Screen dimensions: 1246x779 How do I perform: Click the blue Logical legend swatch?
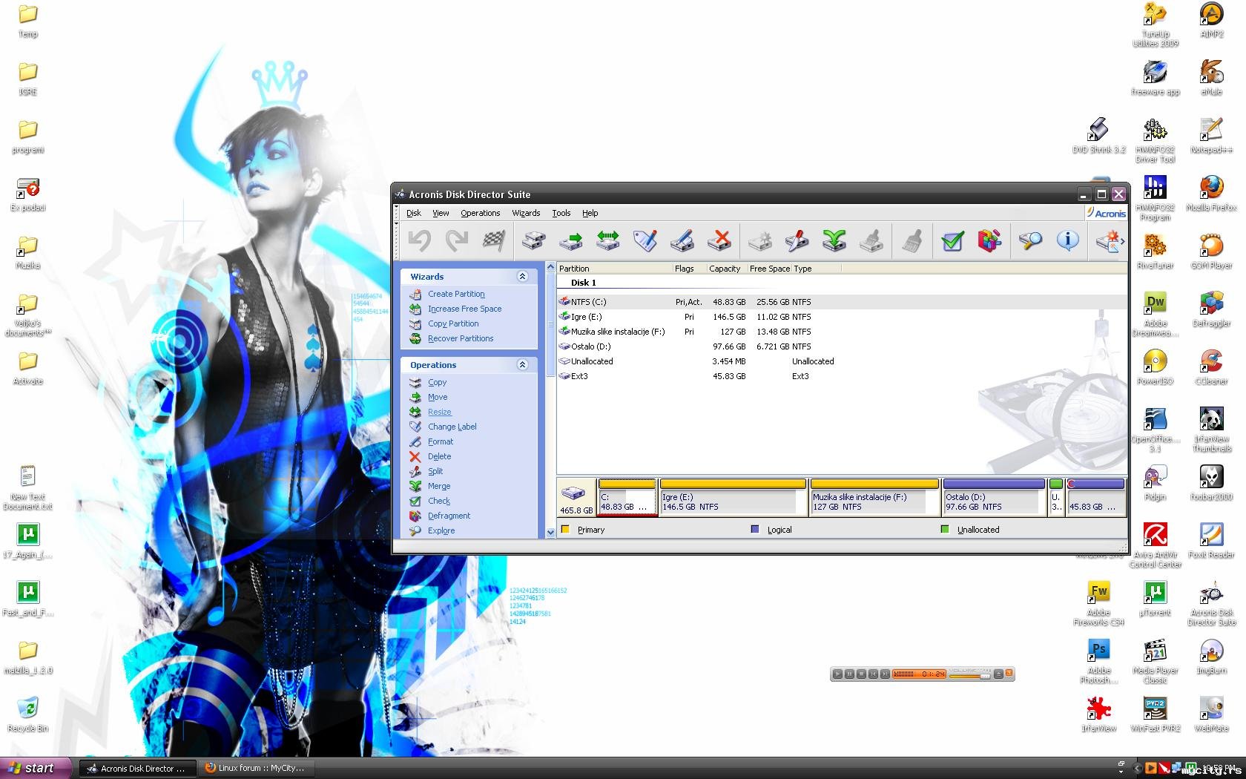tap(755, 530)
